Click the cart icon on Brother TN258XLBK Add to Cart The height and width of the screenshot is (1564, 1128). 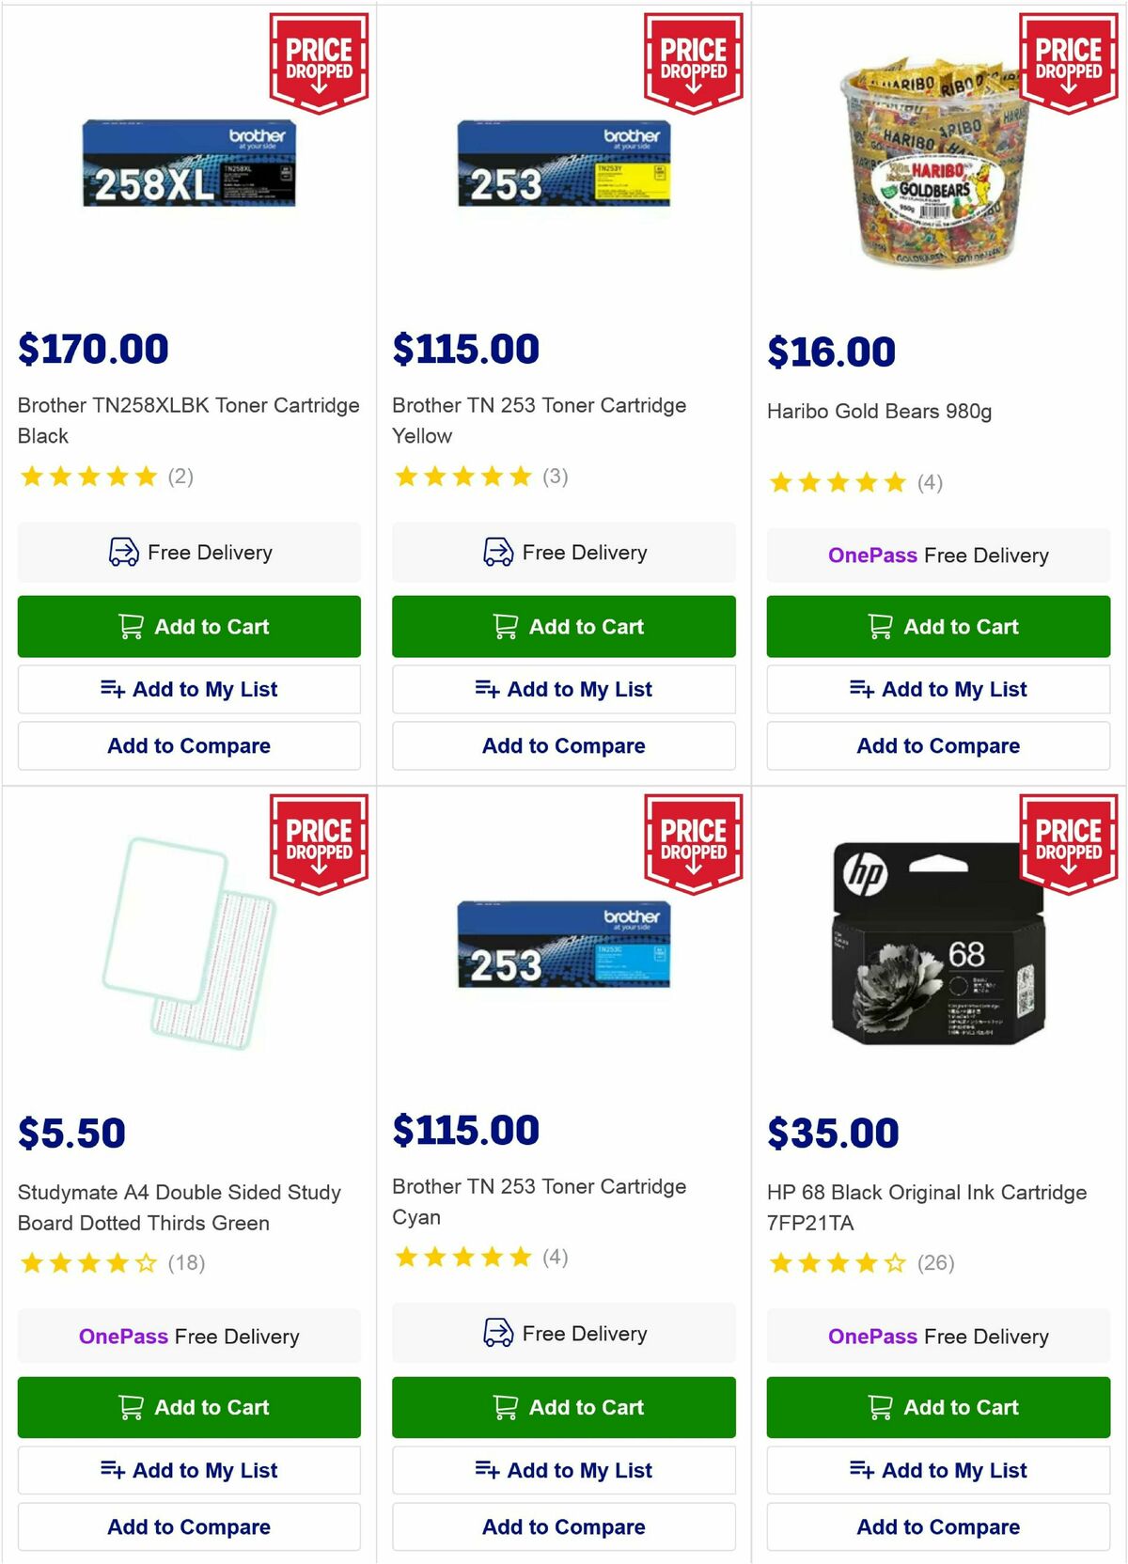(x=133, y=625)
